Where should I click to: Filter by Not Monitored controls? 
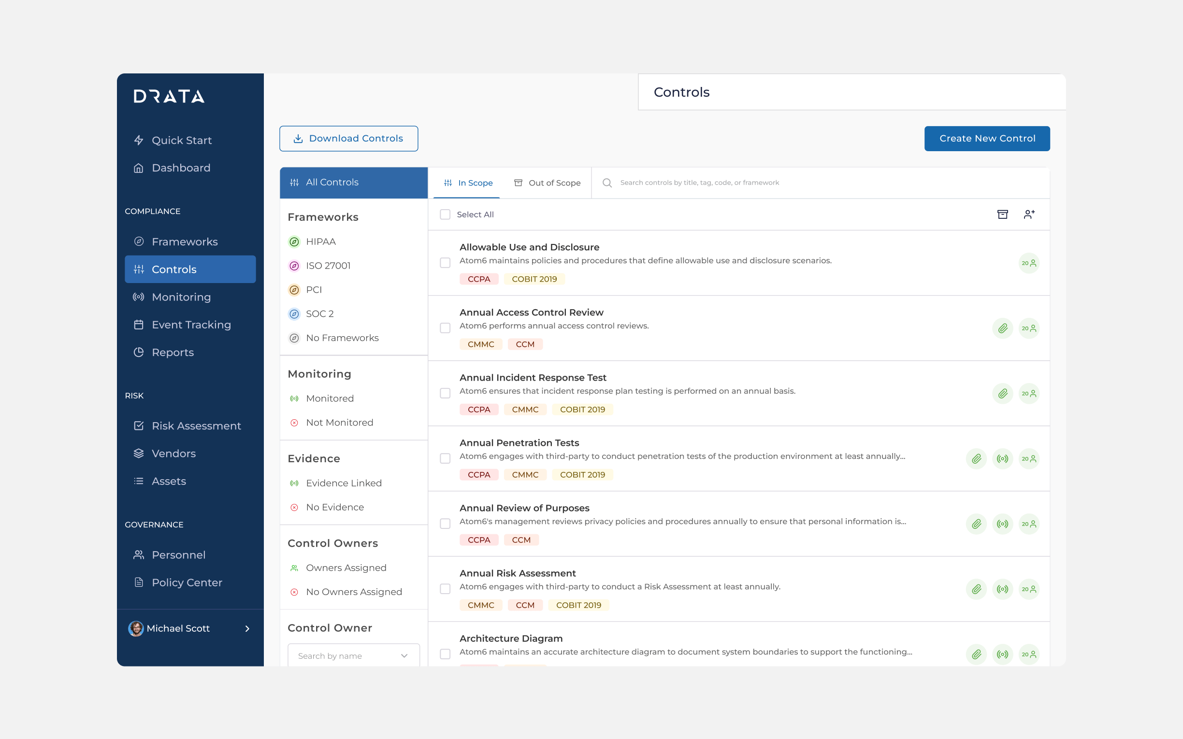[x=332, y=422]
